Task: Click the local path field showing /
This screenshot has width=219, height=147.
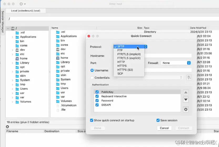Action: click(113, 19)
